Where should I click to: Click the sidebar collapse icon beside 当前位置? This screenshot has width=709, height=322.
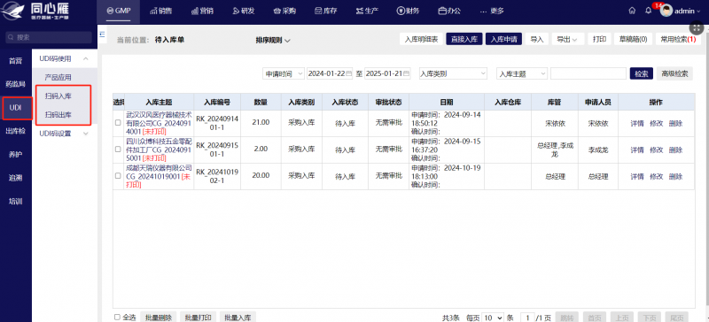(102, 34)
